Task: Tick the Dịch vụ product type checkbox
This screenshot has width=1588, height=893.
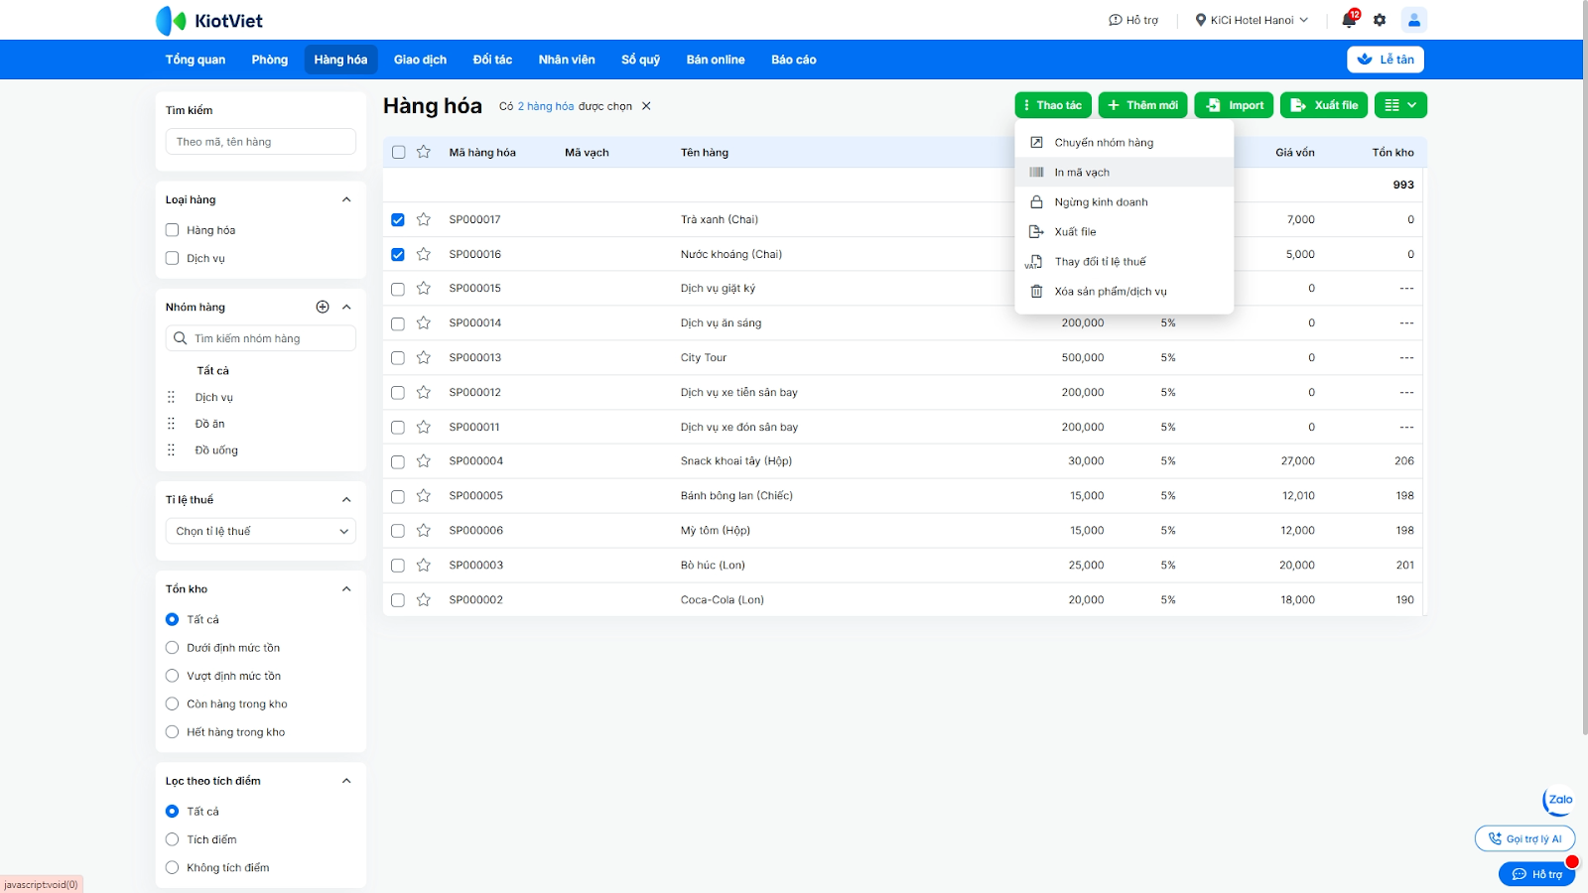Action: point(173,258)
